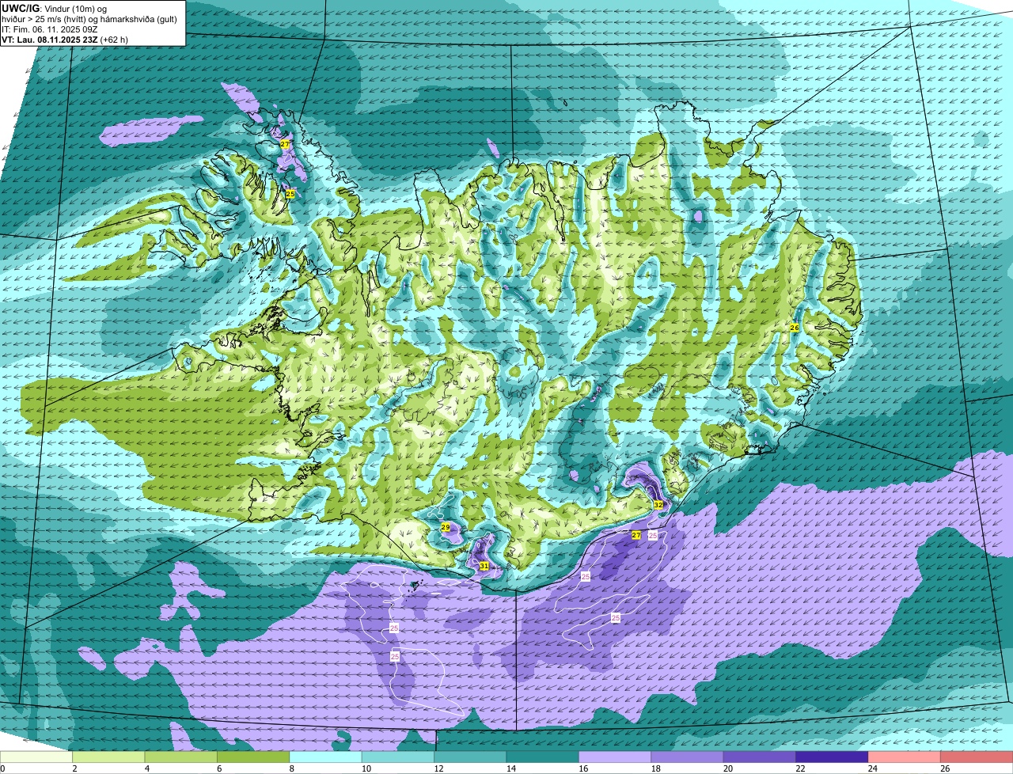Click the '0' tick on the legend
Screen dimensions: 1013x774
[x=2, y=768]
